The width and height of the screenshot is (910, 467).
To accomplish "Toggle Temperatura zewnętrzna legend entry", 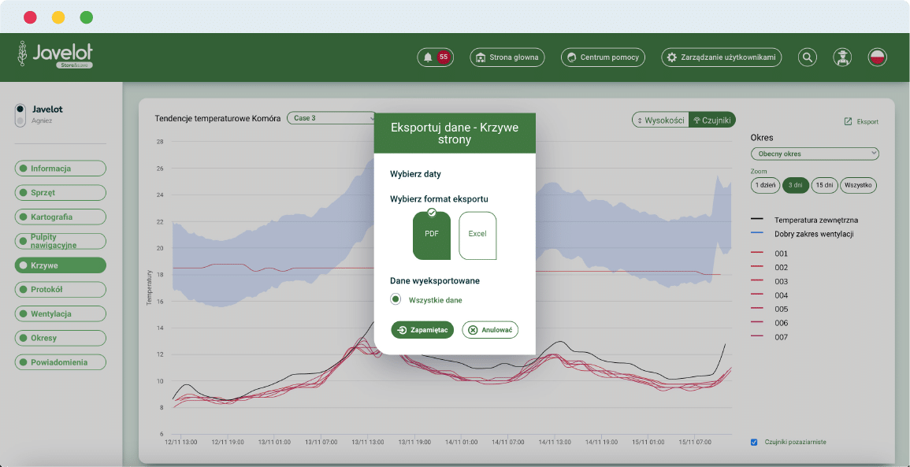I will point(804,220).
